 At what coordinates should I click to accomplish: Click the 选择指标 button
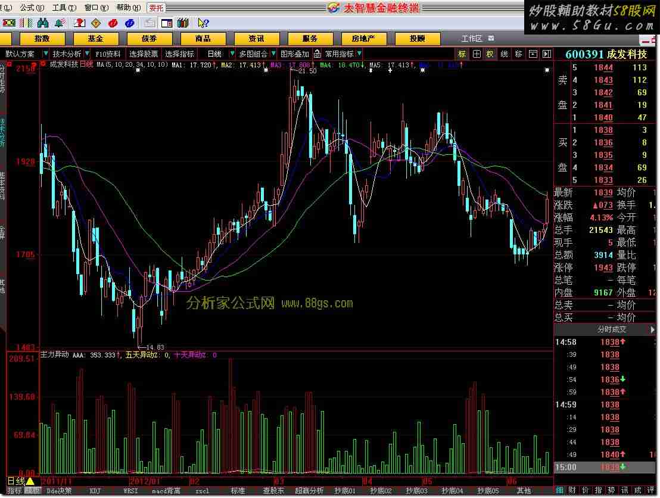(x=180, y=54)
